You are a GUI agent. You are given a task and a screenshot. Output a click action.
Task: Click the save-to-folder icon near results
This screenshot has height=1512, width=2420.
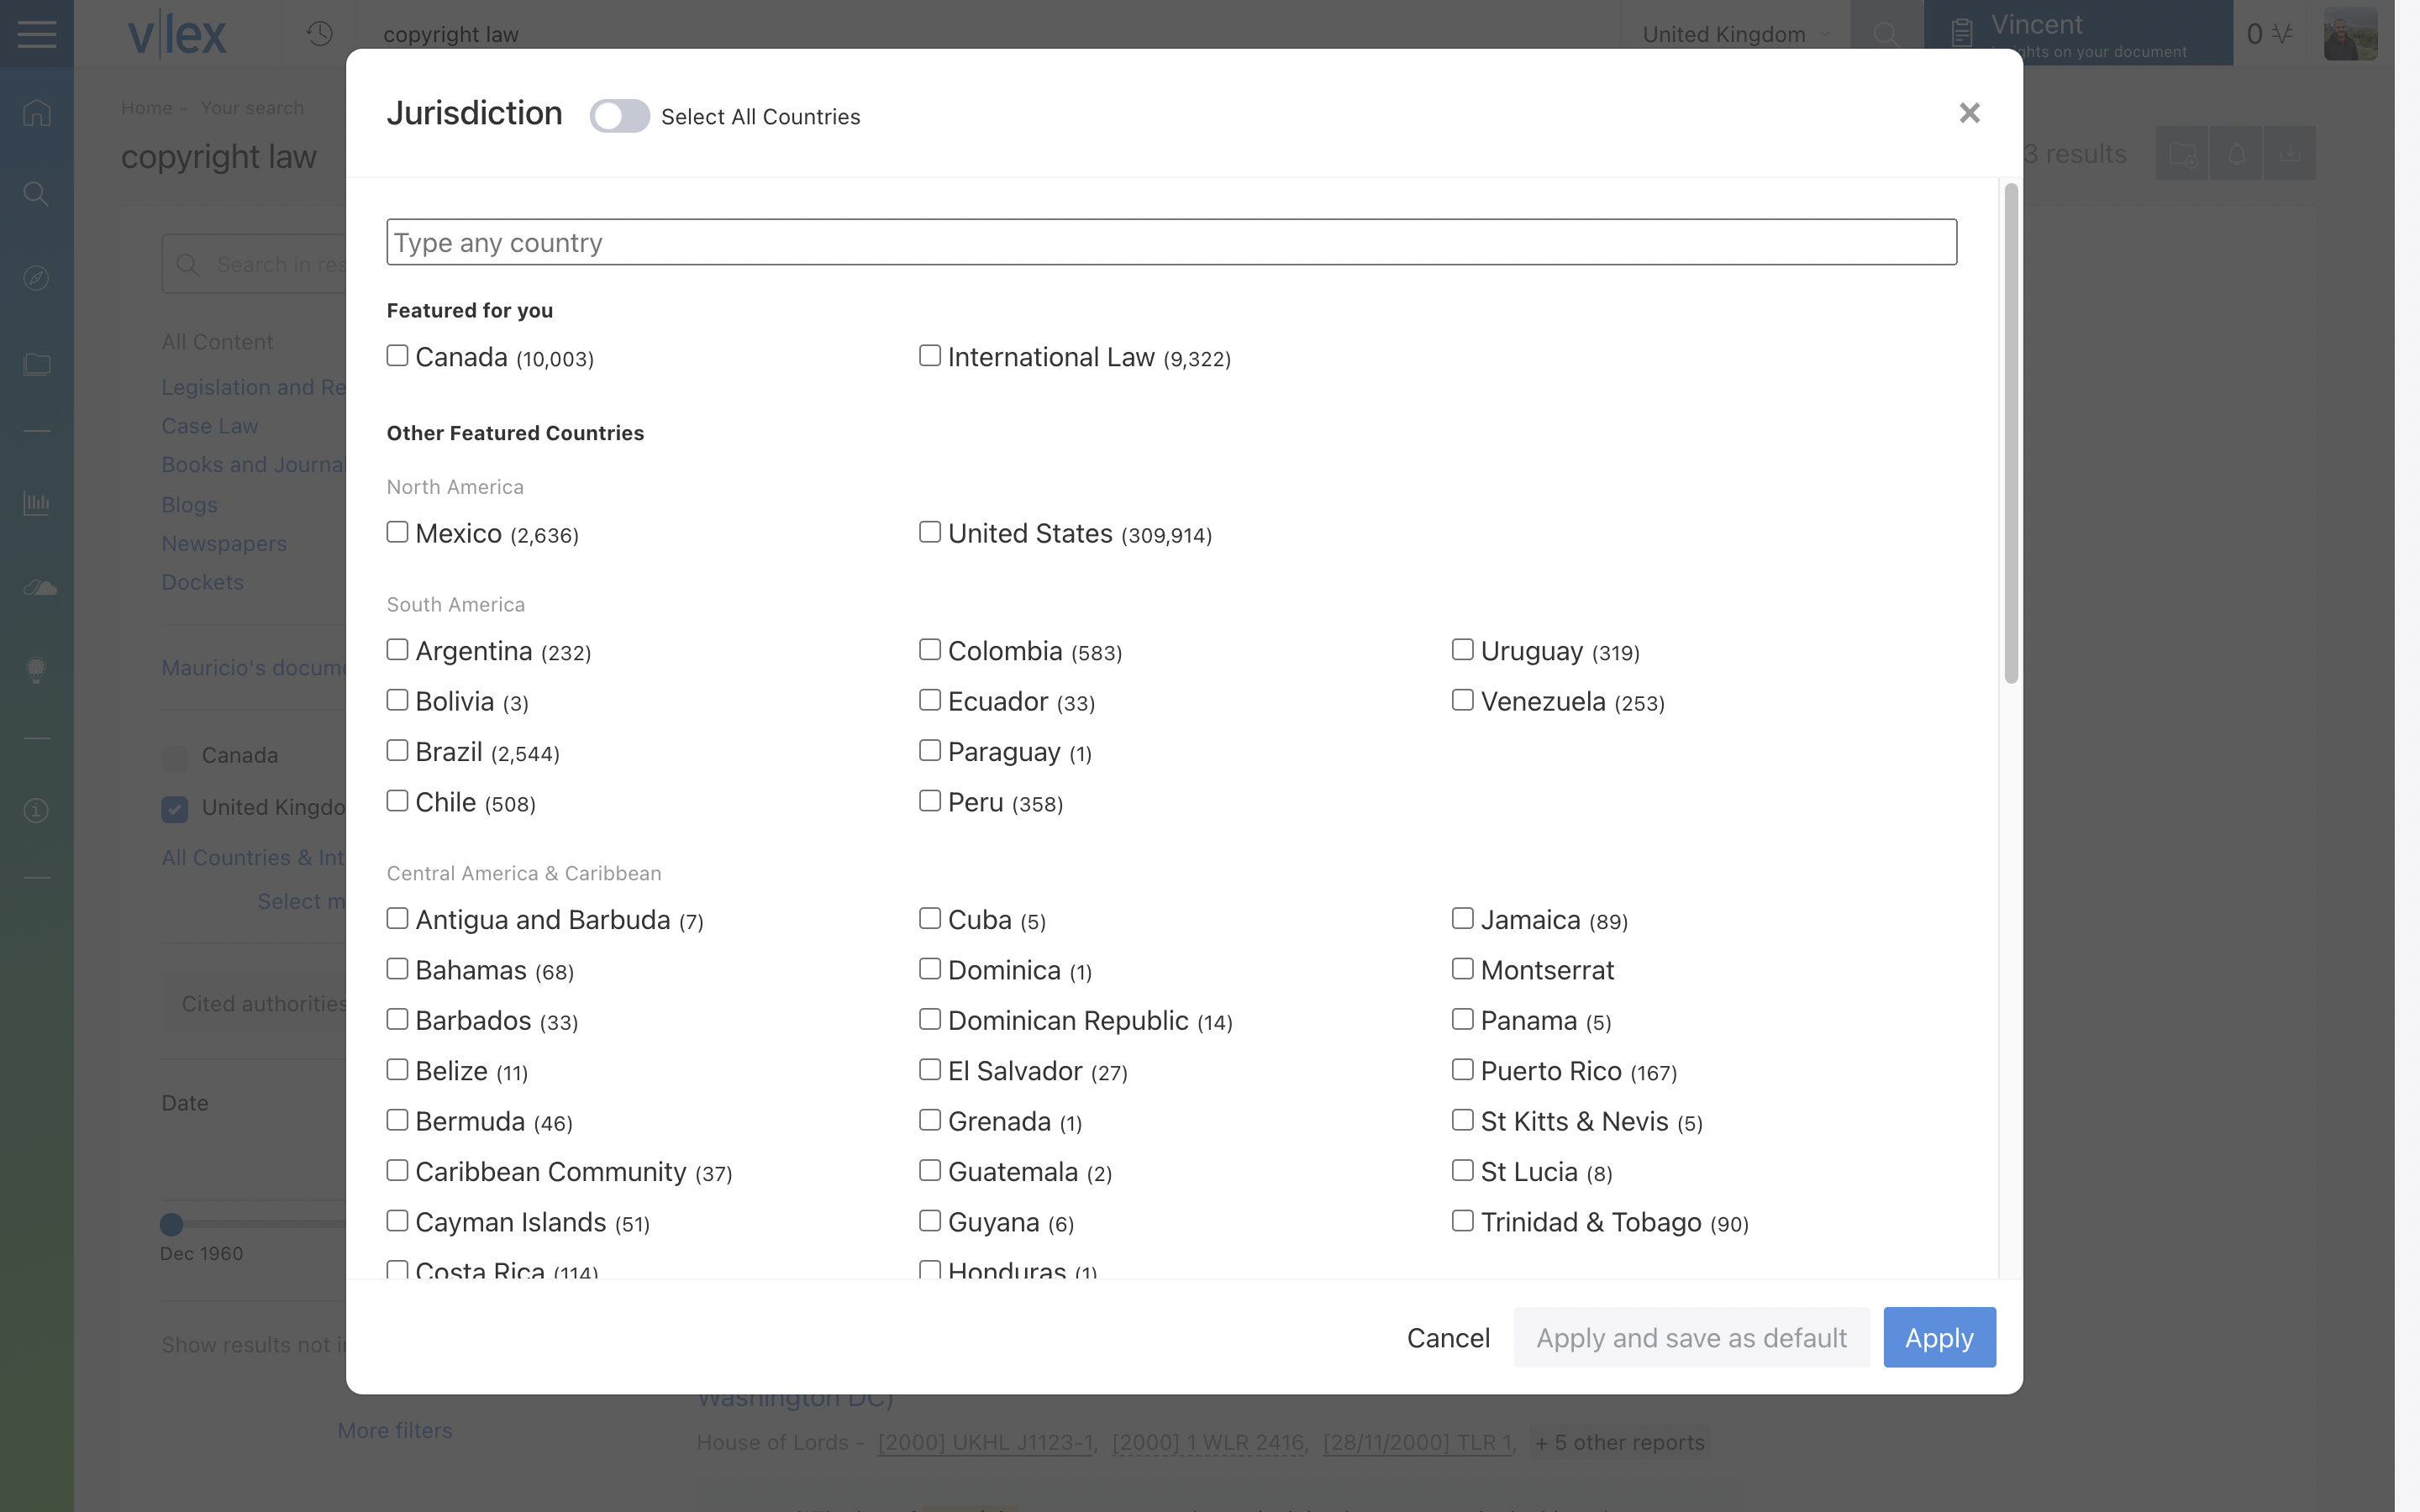(x=2182, y=153)
